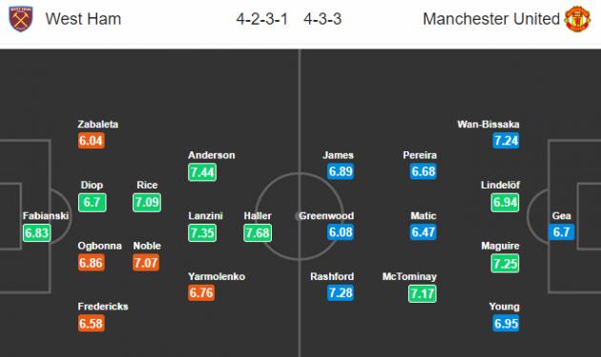The image size is (601, 357).
Task: Select Anderson's 7.44 rating badge
Action: tap(202, 172)
